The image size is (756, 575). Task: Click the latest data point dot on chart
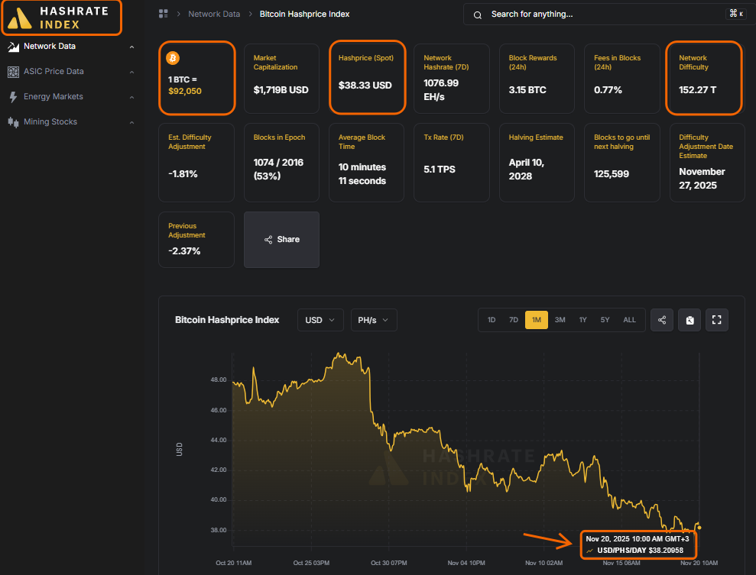tap(699, 528)
